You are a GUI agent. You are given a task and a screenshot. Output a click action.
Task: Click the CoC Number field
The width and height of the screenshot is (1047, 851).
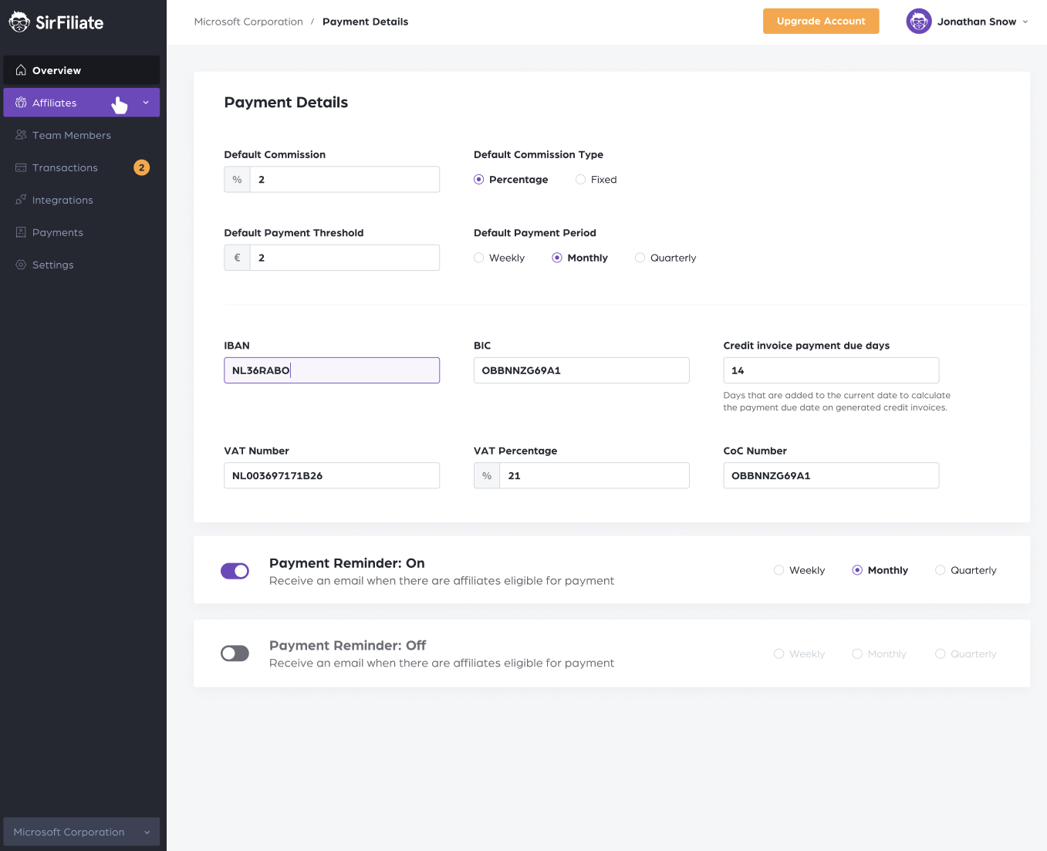coord(831,476)
